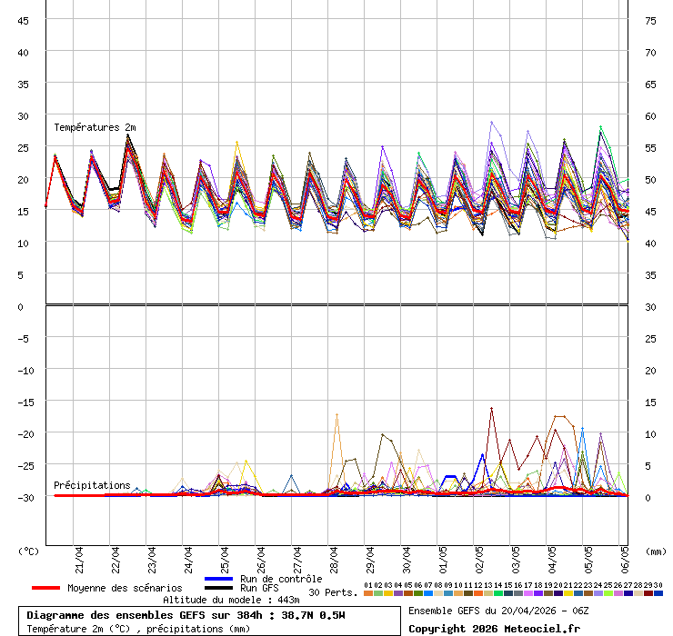
Task: Click the 01/05 date axis label
Action: point(443,556)
